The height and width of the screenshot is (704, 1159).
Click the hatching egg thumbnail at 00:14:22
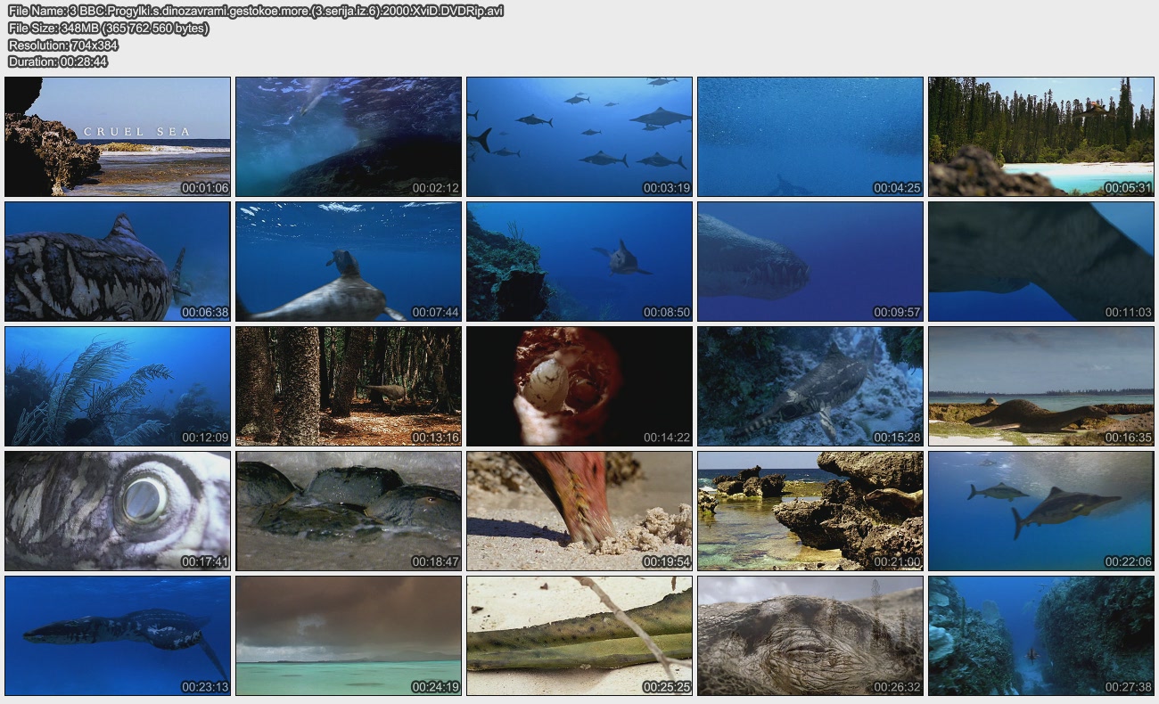pyautogui.click(x=579, y=386)
